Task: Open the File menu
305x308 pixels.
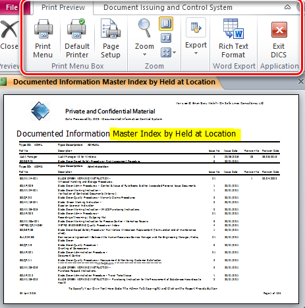Action: (x=11, y=7)
